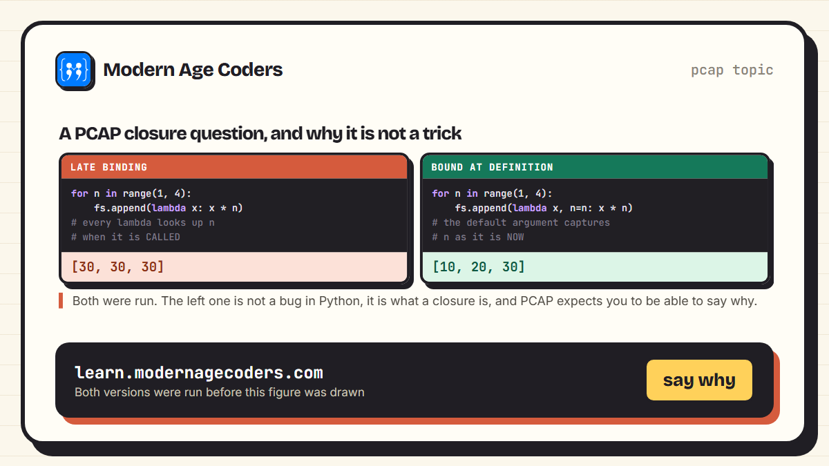829x466 pixels.
Task: Click the 'default argument captures' comment
Action: click(x=522, y=222)
